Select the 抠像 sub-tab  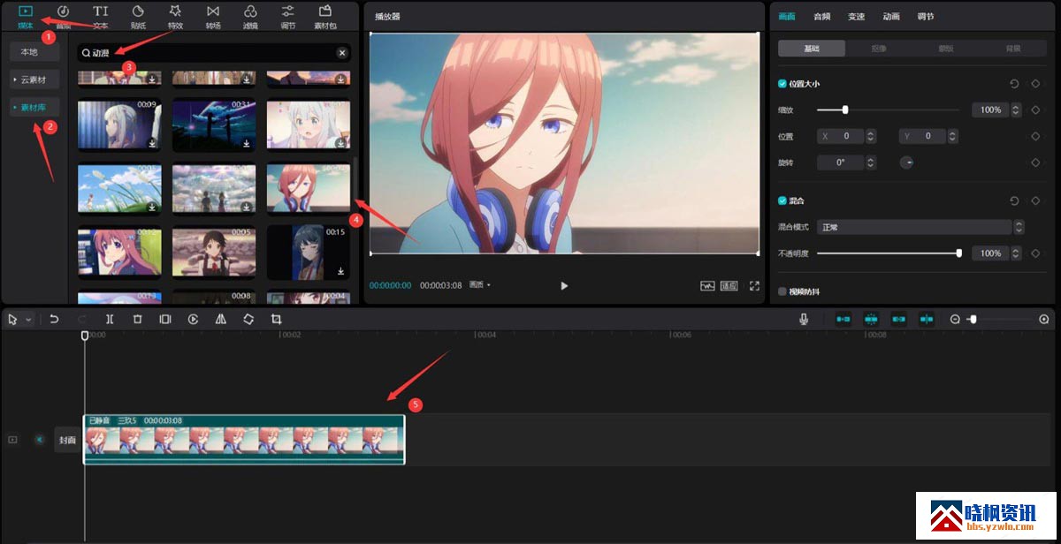coord(879,49)
